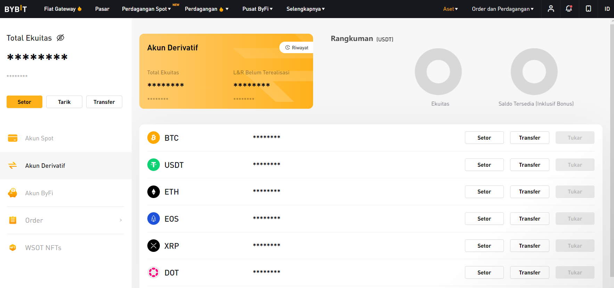614x288 pixels.
Task: Click the Order list icon
Action: point(13,220)
